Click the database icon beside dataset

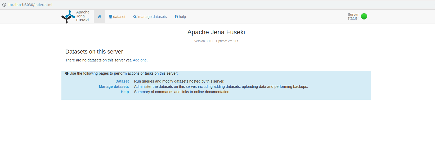coord(110,17)
